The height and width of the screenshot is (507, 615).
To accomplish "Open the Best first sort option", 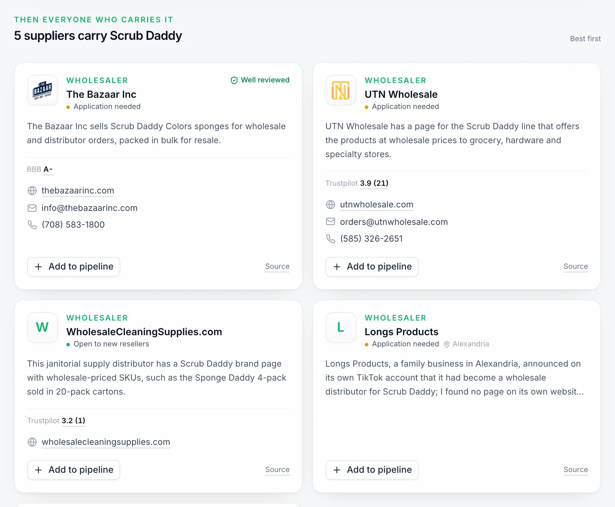I will 586,39.
